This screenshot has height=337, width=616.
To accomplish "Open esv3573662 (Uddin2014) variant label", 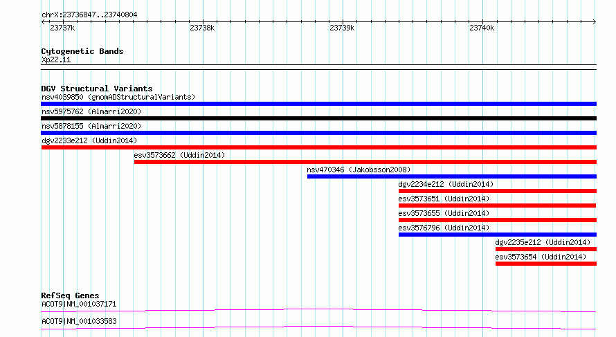I will tap(179, 155).
